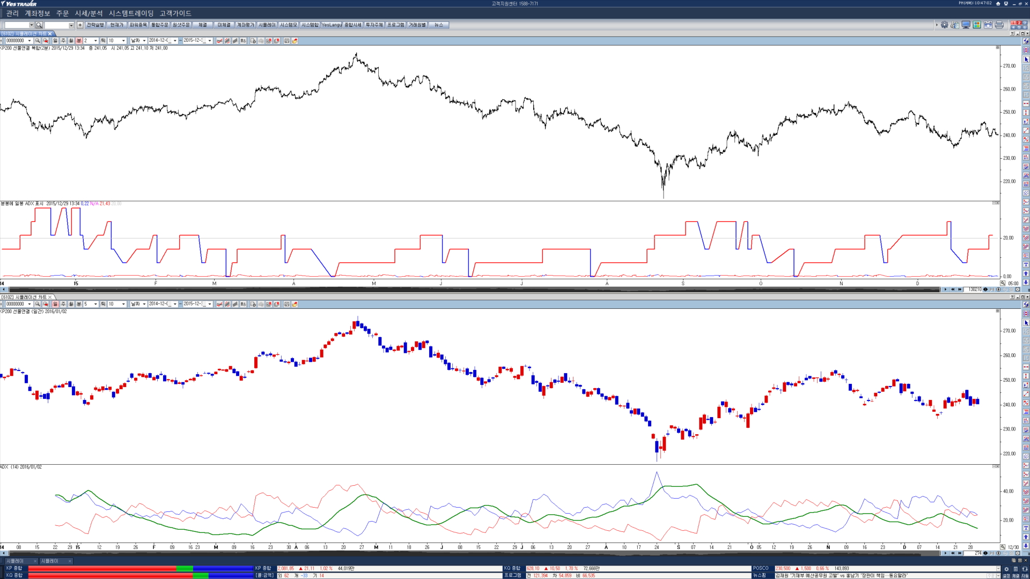Select workspace screen number 2
The height and width of the screenshot is (579, 1030).
1019,23
